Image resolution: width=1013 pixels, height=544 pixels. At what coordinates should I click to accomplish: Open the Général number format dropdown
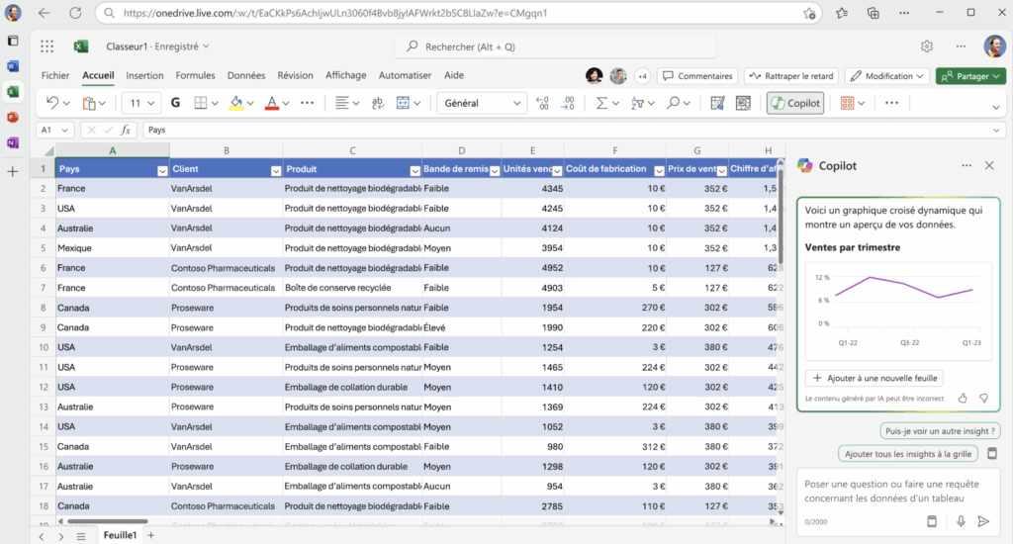(482, 103)
